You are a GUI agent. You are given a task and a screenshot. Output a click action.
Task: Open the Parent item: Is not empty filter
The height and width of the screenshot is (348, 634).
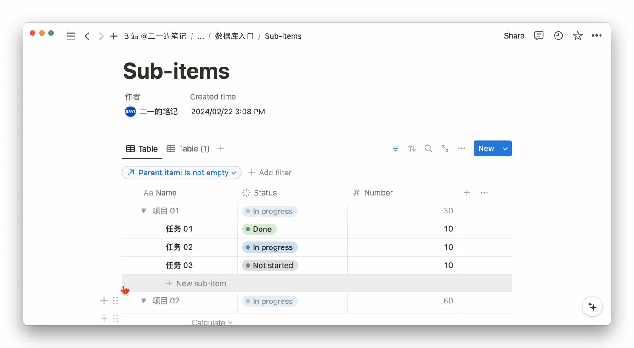(181, 173)
